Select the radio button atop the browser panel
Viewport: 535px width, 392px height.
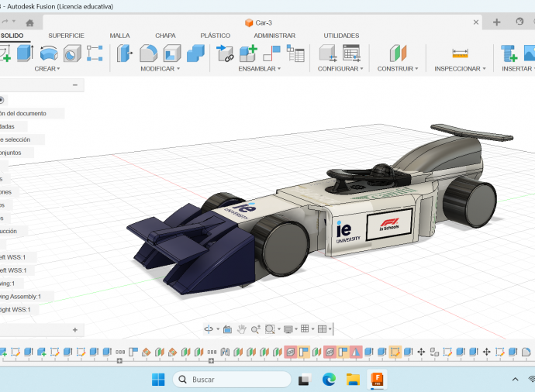click(2, 100)
